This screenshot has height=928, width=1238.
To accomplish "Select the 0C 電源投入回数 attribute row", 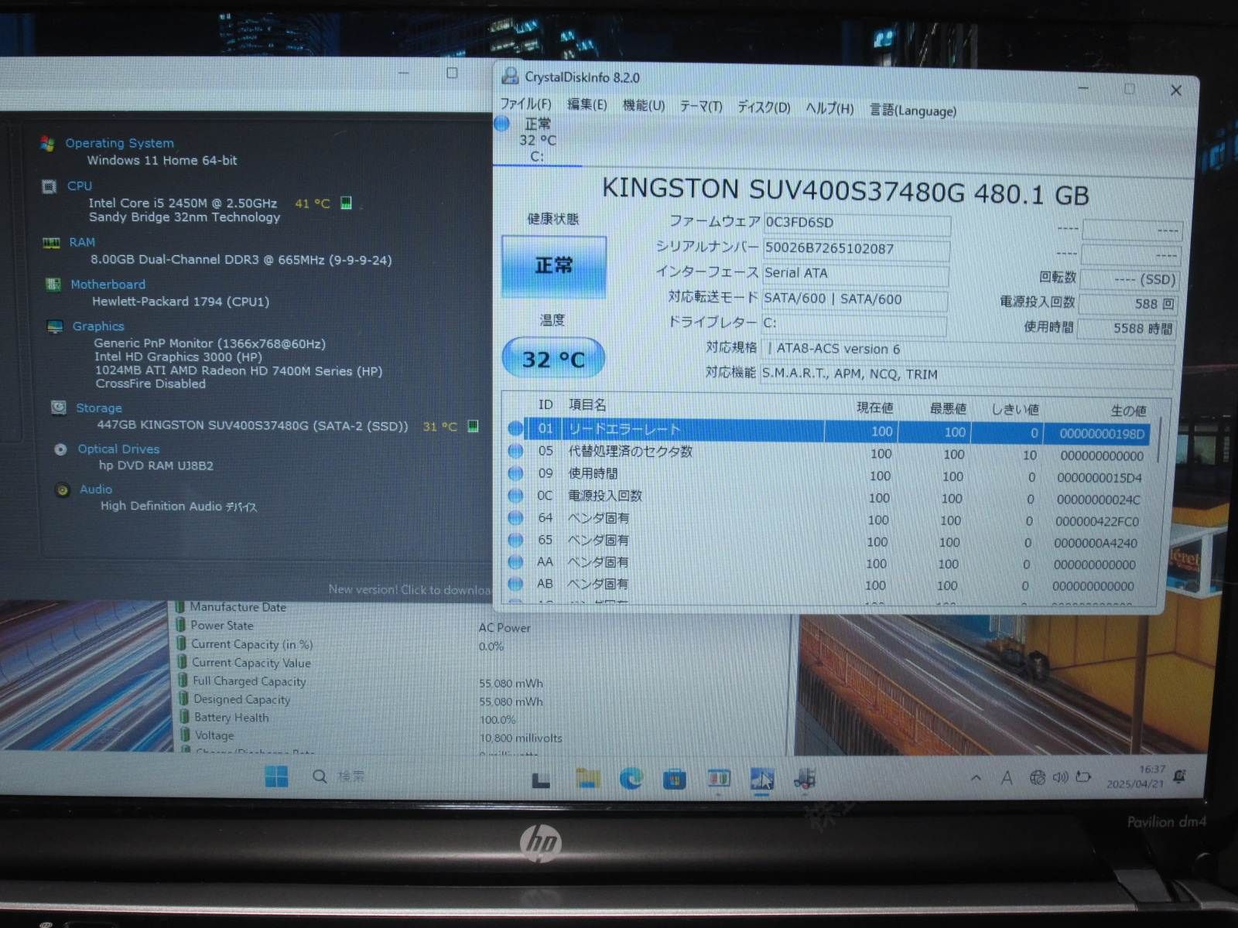I will [826, 497].
